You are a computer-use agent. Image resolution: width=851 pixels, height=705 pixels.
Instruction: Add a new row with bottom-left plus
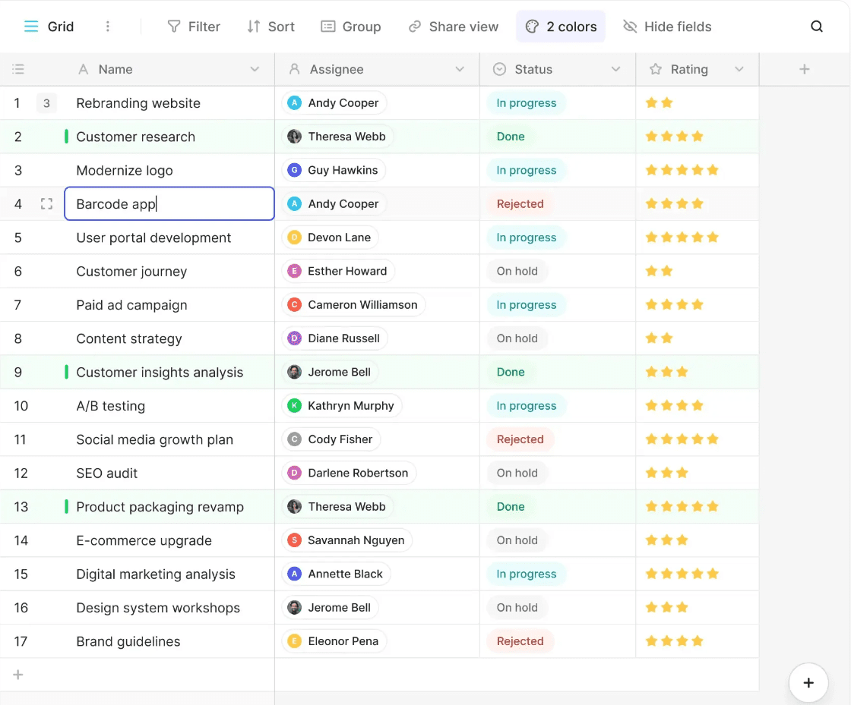(x=18, y=675)
